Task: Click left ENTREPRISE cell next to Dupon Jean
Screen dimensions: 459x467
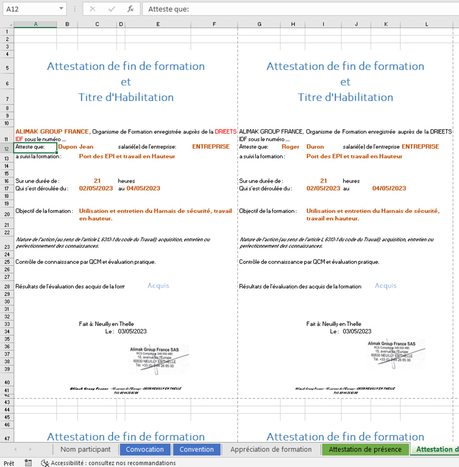Action: [x=211, y=147]
